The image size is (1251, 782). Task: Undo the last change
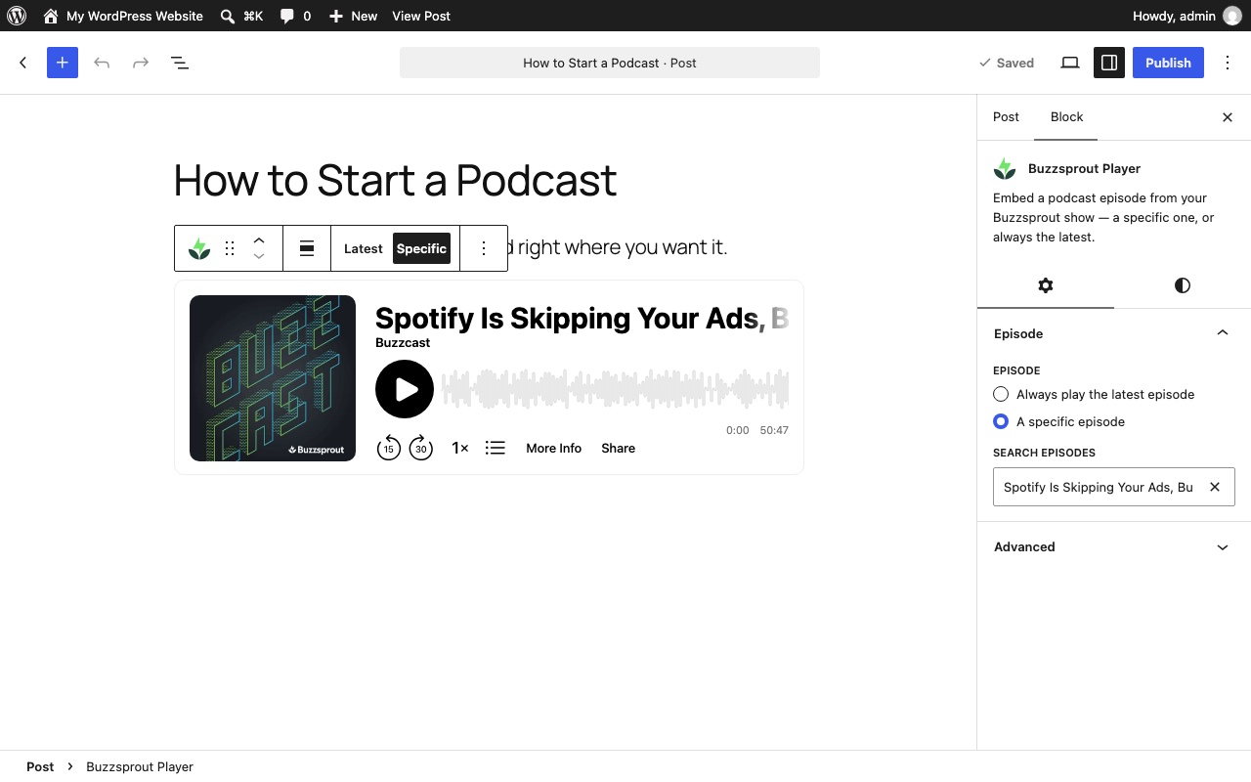(x=102, y=63)
